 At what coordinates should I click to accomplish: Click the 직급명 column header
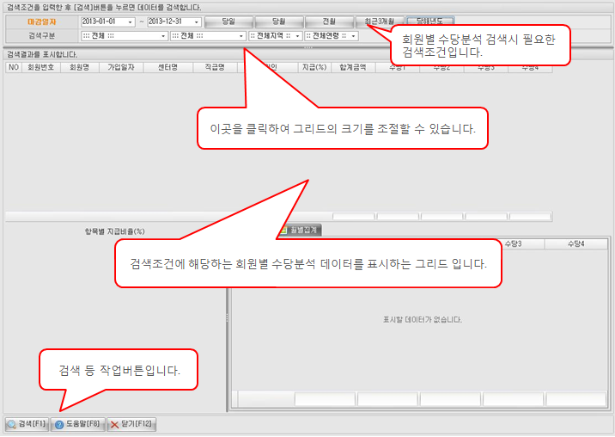215,68
